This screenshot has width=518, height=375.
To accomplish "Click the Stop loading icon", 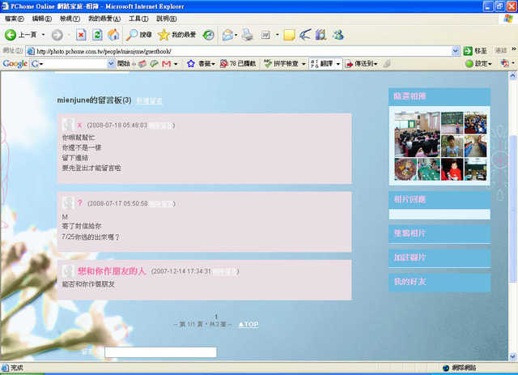I will [x=81, y=35].
